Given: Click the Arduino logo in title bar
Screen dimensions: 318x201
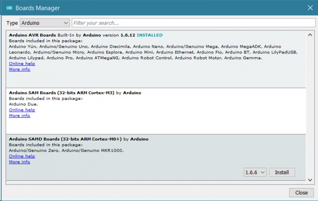Looking at the screenshot, I should 9,8.
